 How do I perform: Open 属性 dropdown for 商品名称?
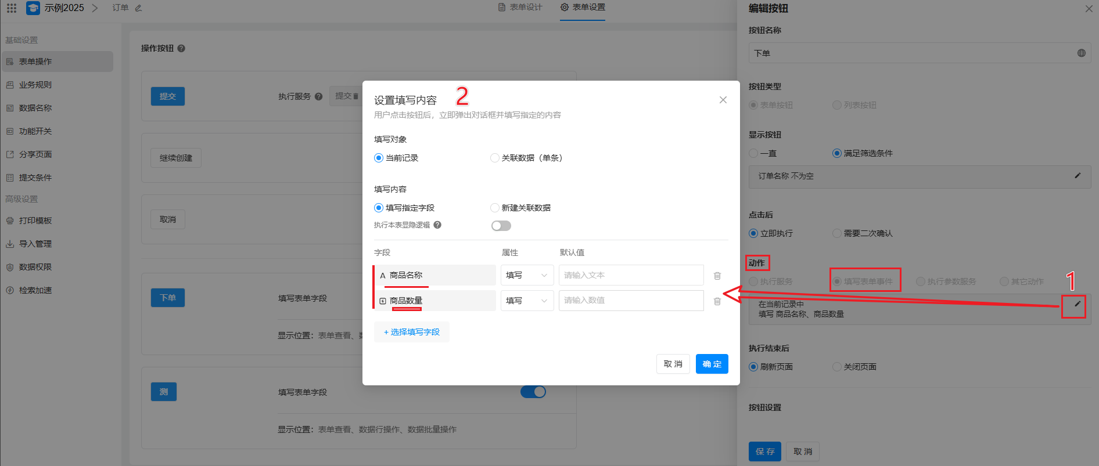527,275
